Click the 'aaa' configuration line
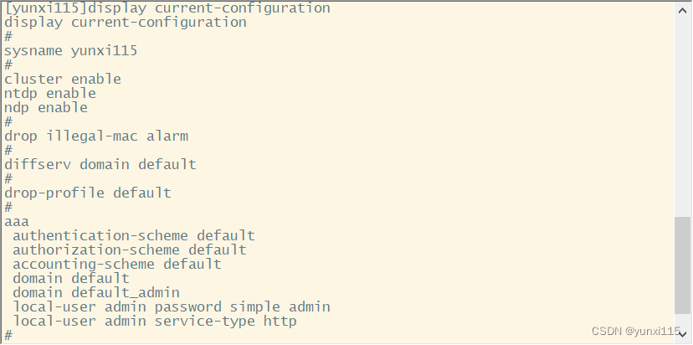Screen dimensions: 693x345 pyautogui.click(x=17, y=221)
